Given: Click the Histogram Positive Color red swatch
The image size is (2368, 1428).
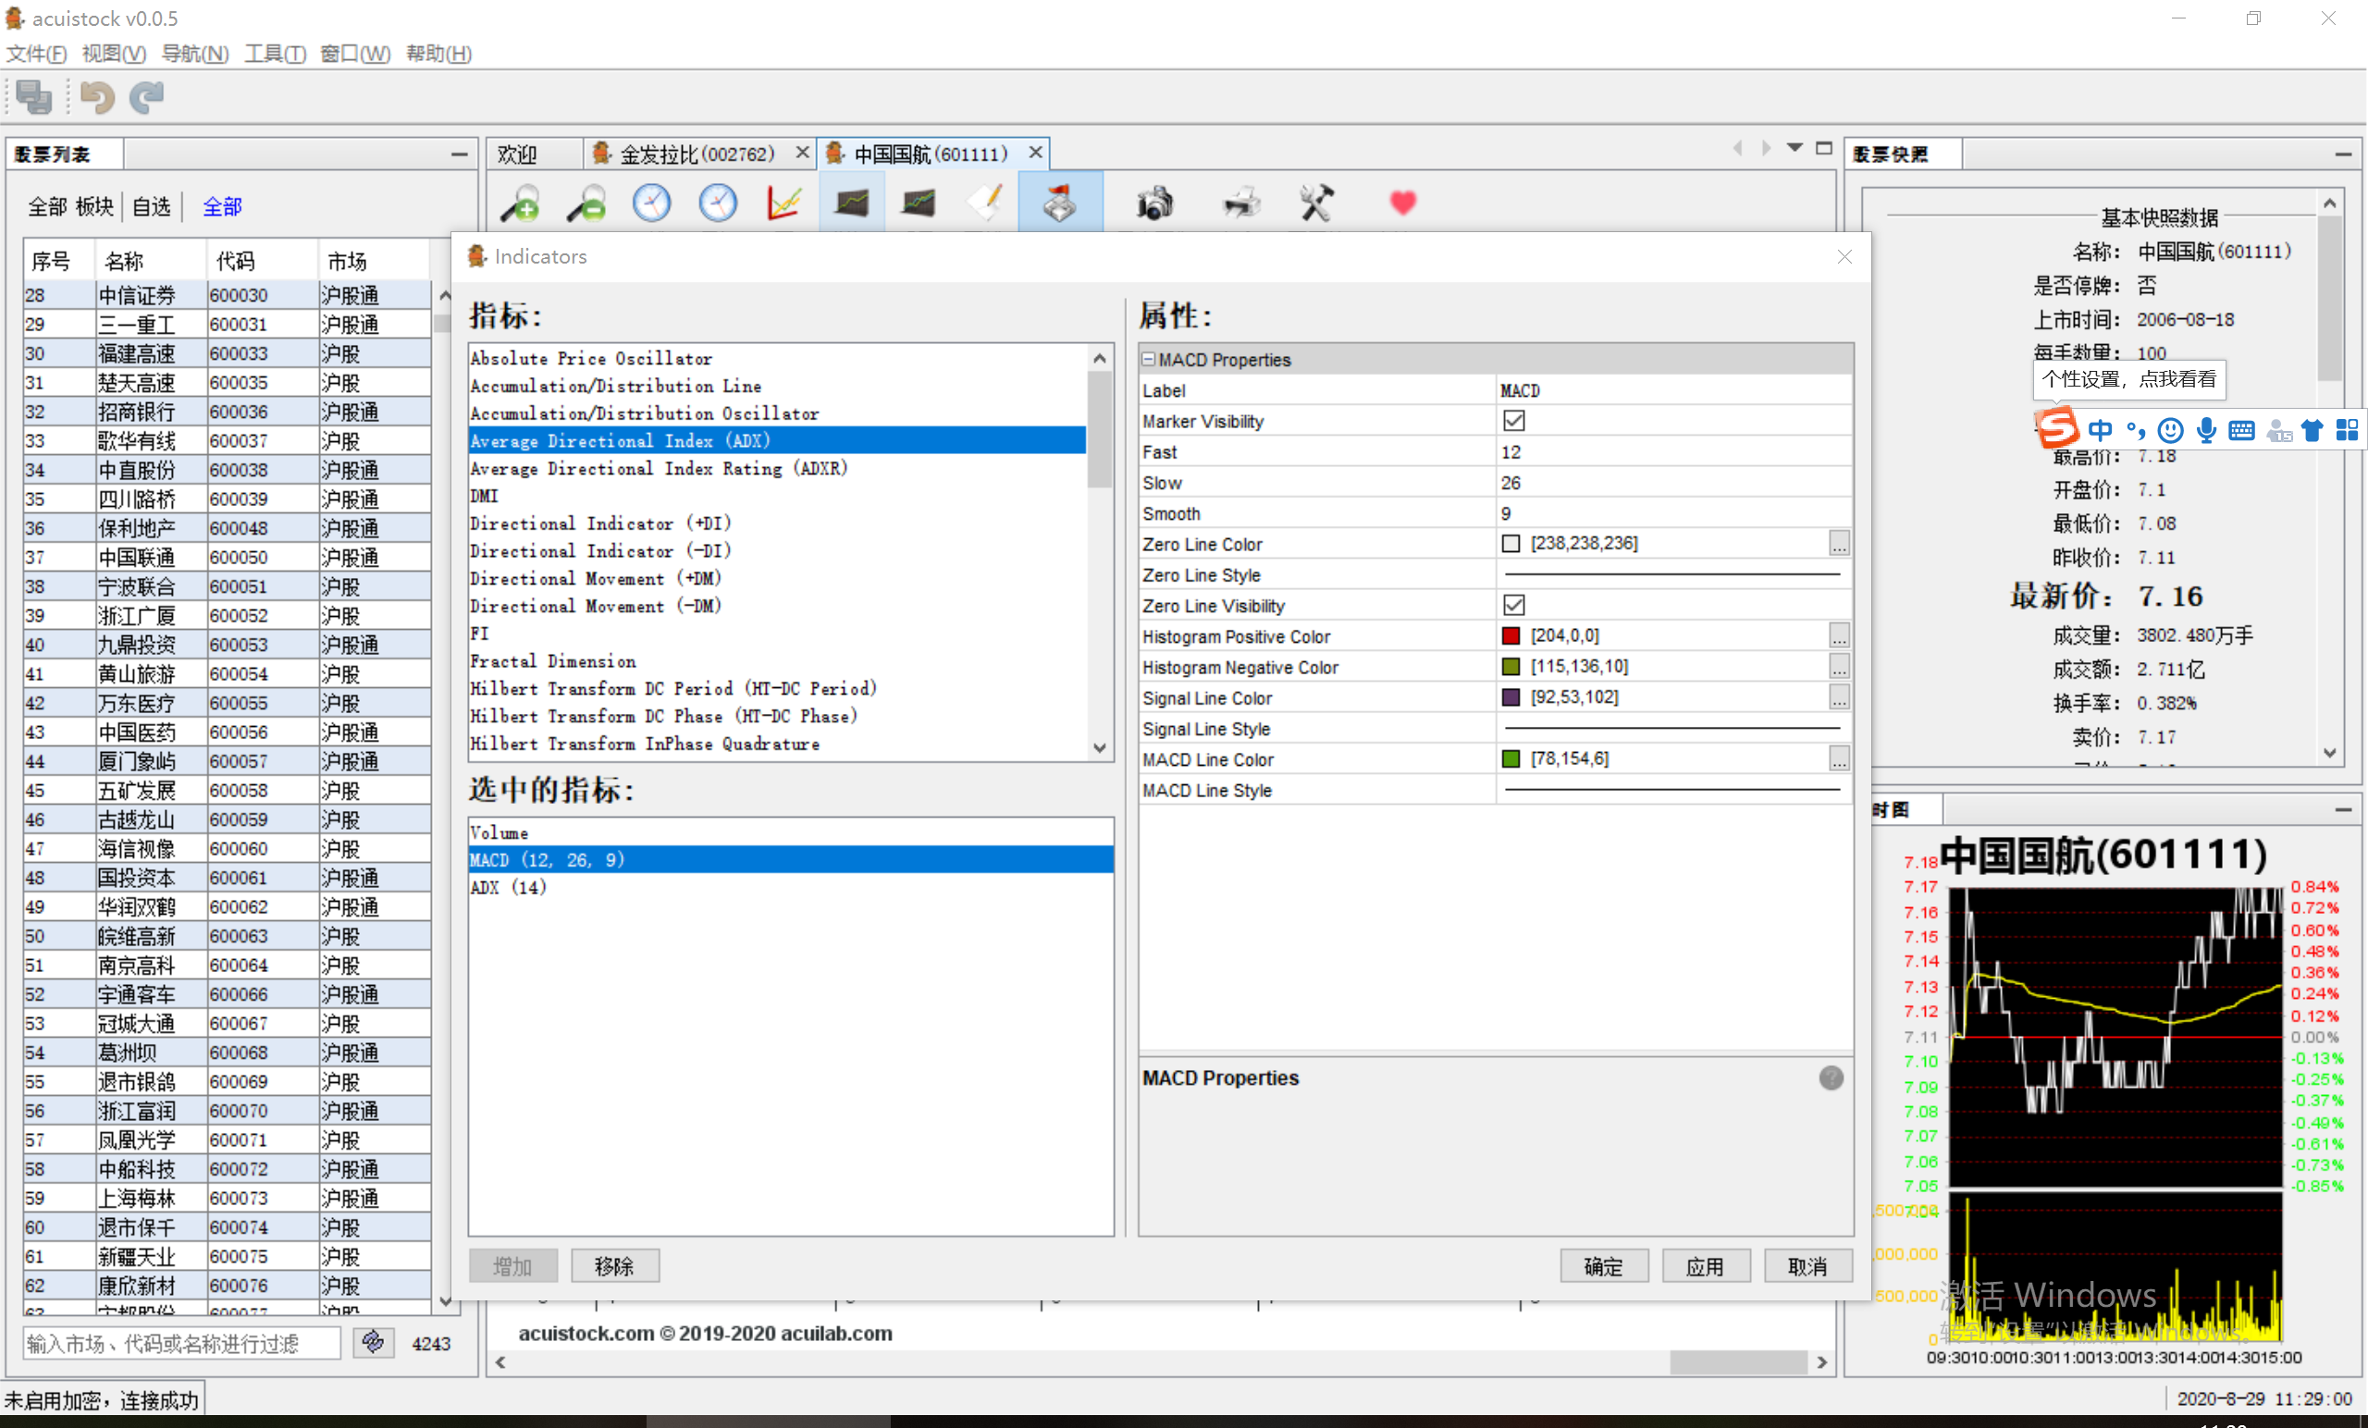Looking at the screenshot, I should click(1511, 636).
